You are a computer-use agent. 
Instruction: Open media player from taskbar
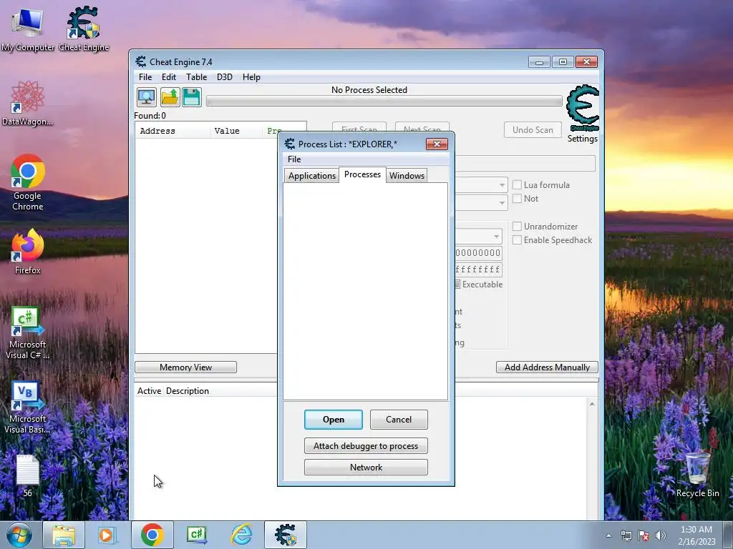(x=107, y=535)
